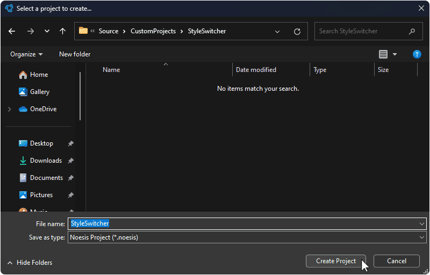The image size is (430, 275).
Task: Click the navigation pane scrollbar
Action: [x=80, y=96]
